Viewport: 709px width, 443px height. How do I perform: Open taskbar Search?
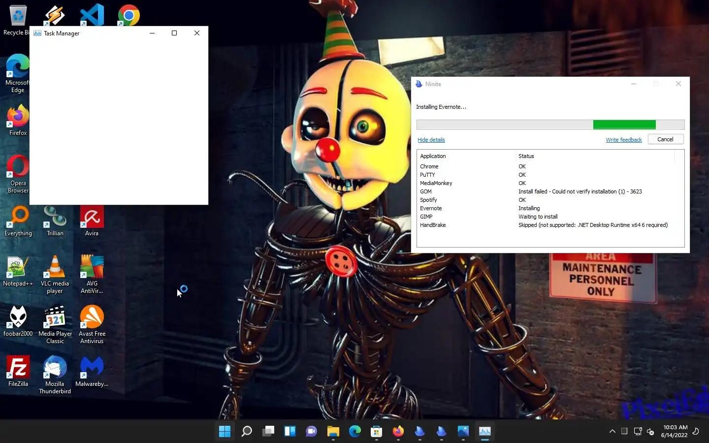[246, 431]
